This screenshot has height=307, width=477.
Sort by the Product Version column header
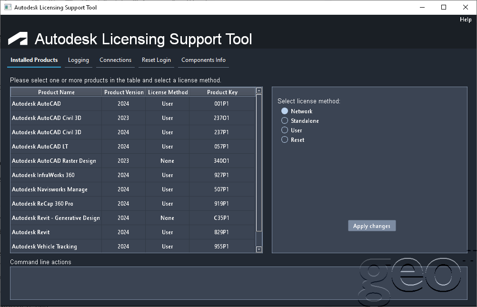[124, 92]
